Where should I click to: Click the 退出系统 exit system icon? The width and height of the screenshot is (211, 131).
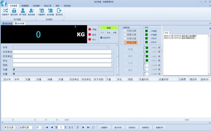coord(59,11)
